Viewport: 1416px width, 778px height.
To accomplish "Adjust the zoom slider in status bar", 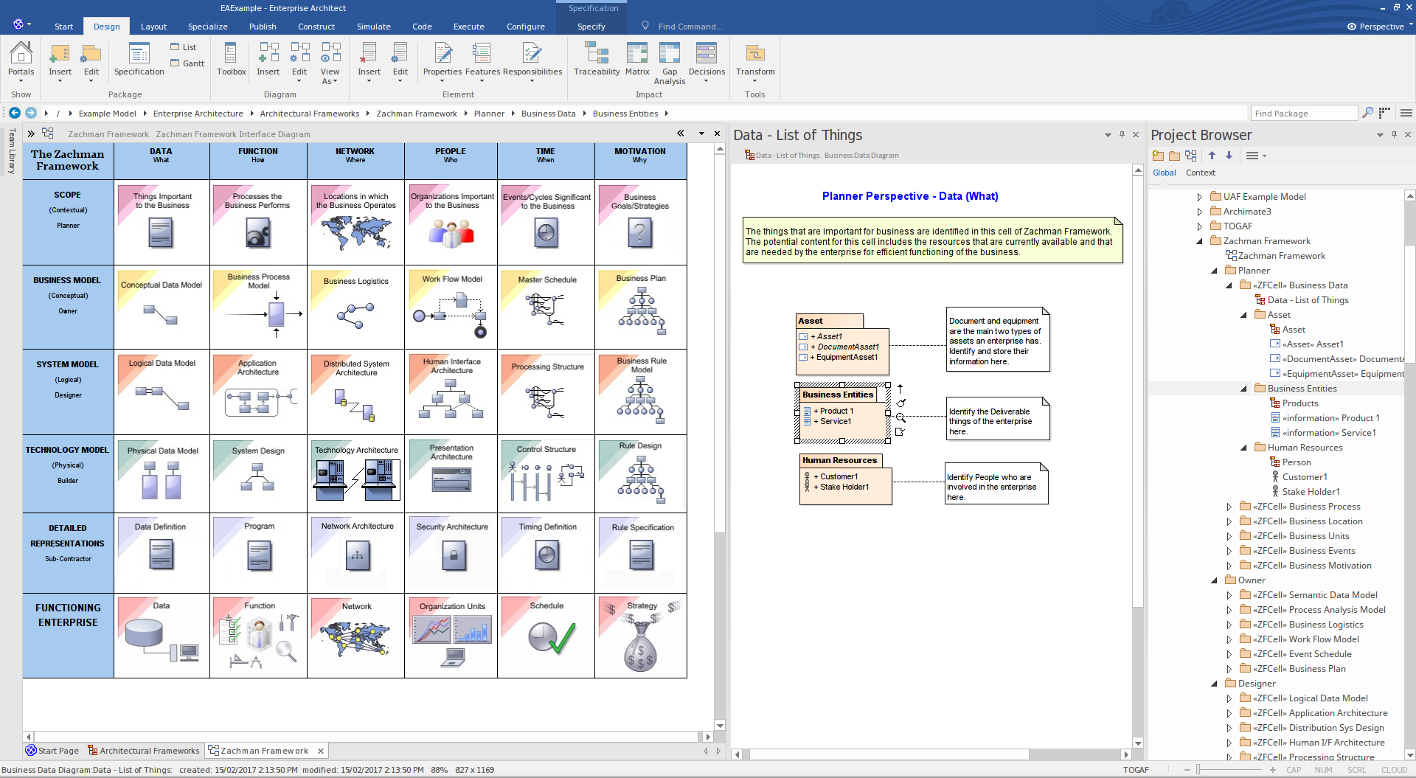I will click(1198, 770).
